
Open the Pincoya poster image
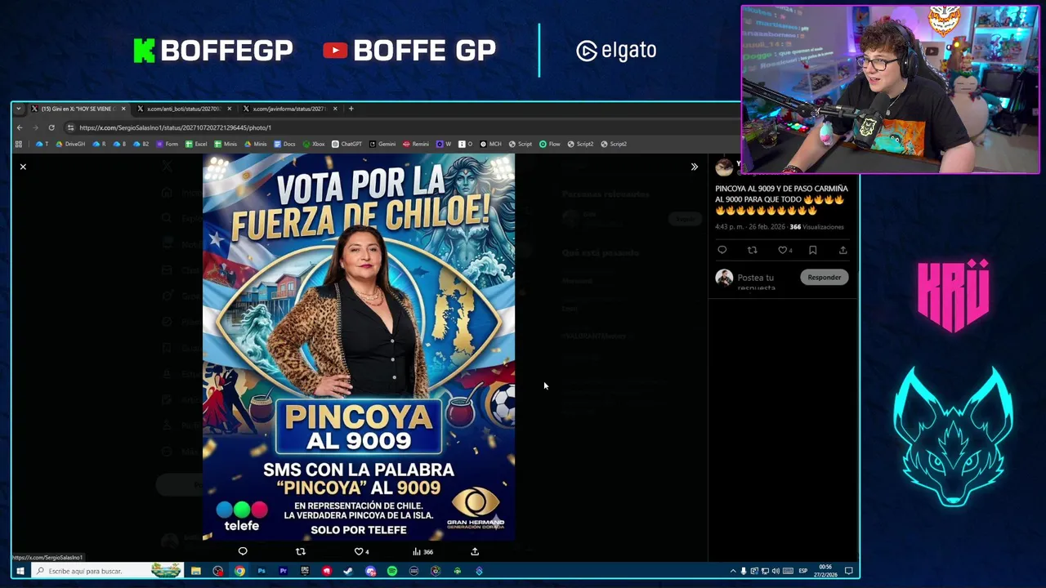pyautogui.click(x=359, y=347)
